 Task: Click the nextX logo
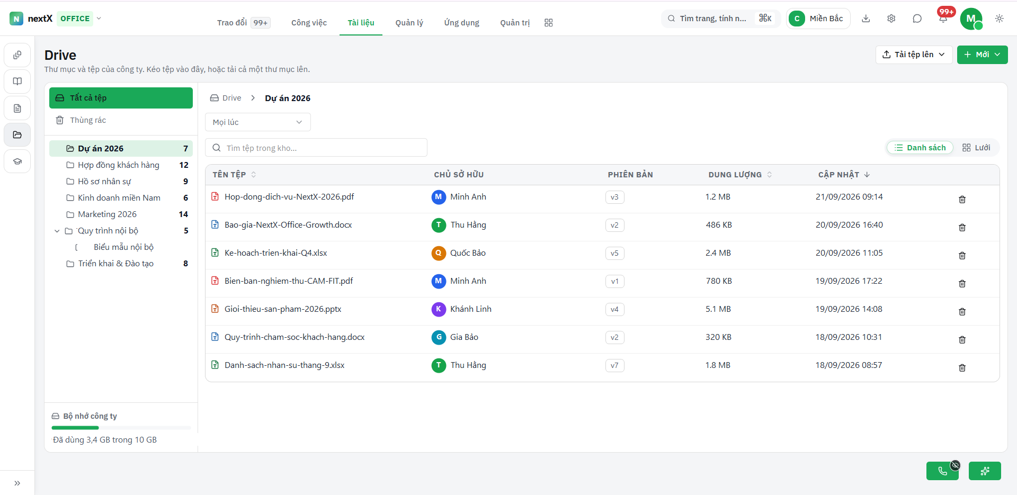tap(31, 19)
